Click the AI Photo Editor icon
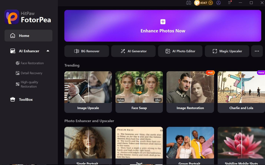Image resolution: width=265 pixels, height=165 pixels. tap(168, 51)
